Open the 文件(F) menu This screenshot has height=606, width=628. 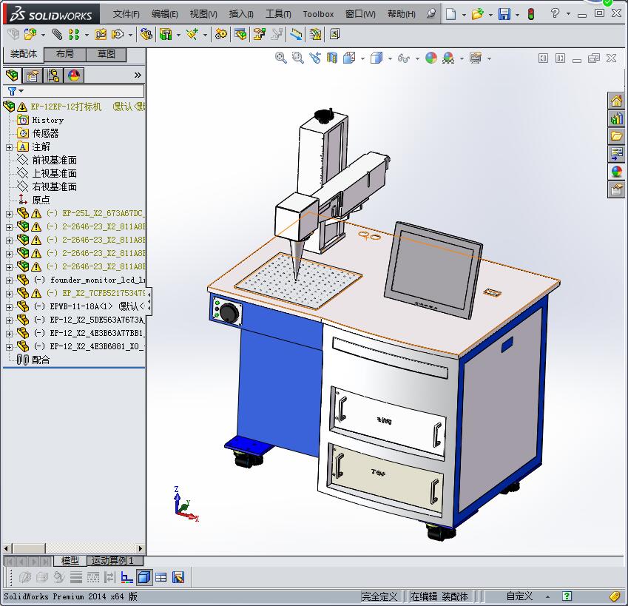pos(126,14)
